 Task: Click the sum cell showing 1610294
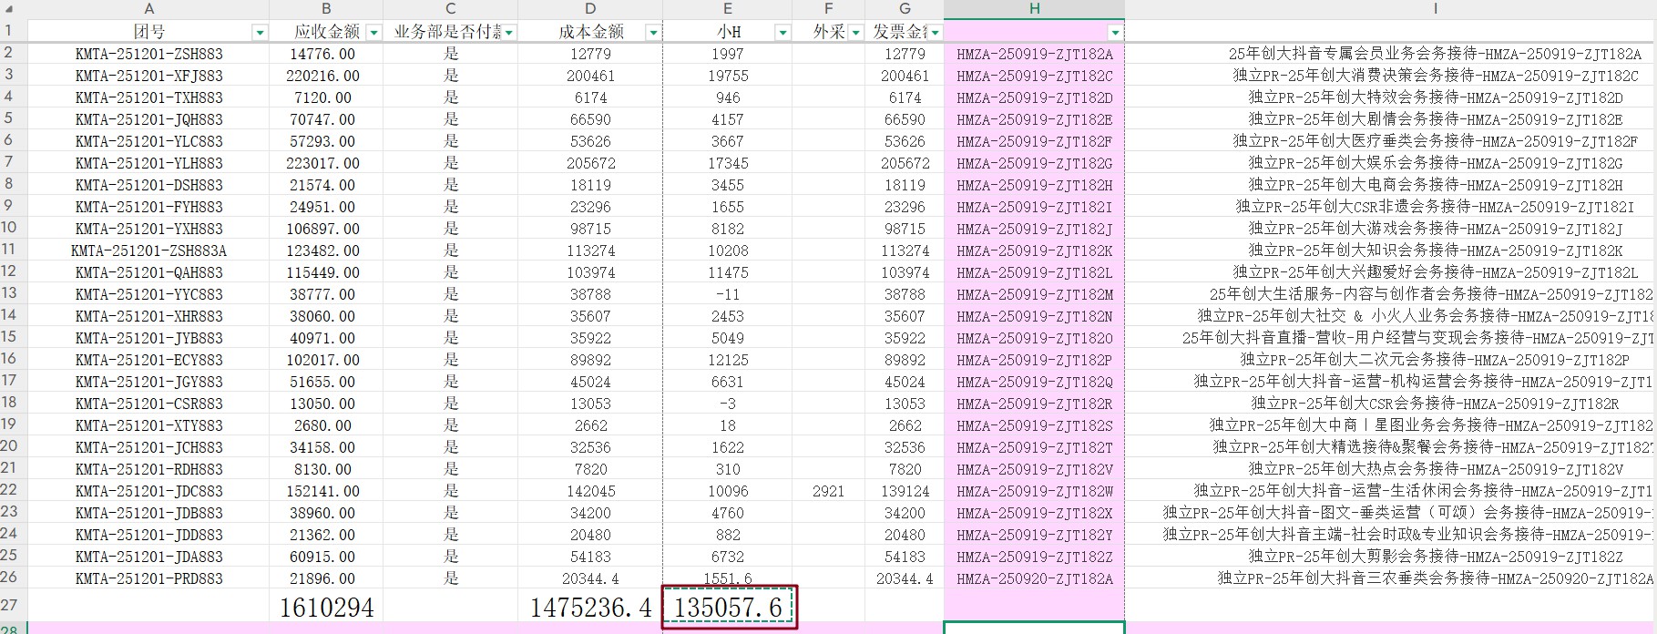[x=326, y=608]
